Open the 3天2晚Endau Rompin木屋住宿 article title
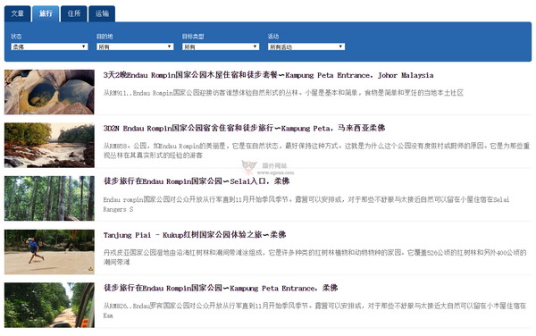The image size is (536, 336). point(268,75)
